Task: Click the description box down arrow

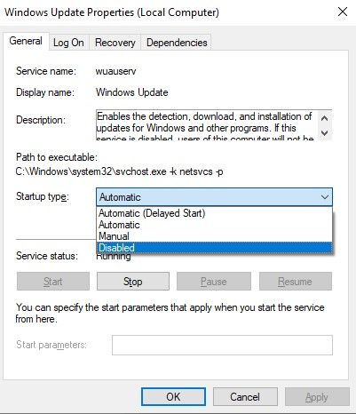Action: (324, 132)
